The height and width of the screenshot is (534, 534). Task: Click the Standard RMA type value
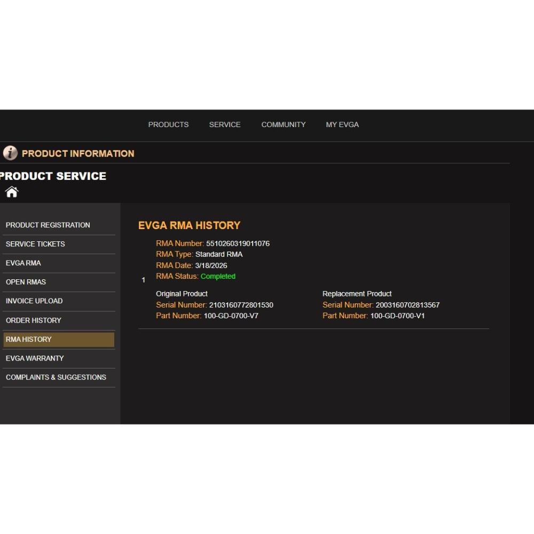(x=219, y=254)
